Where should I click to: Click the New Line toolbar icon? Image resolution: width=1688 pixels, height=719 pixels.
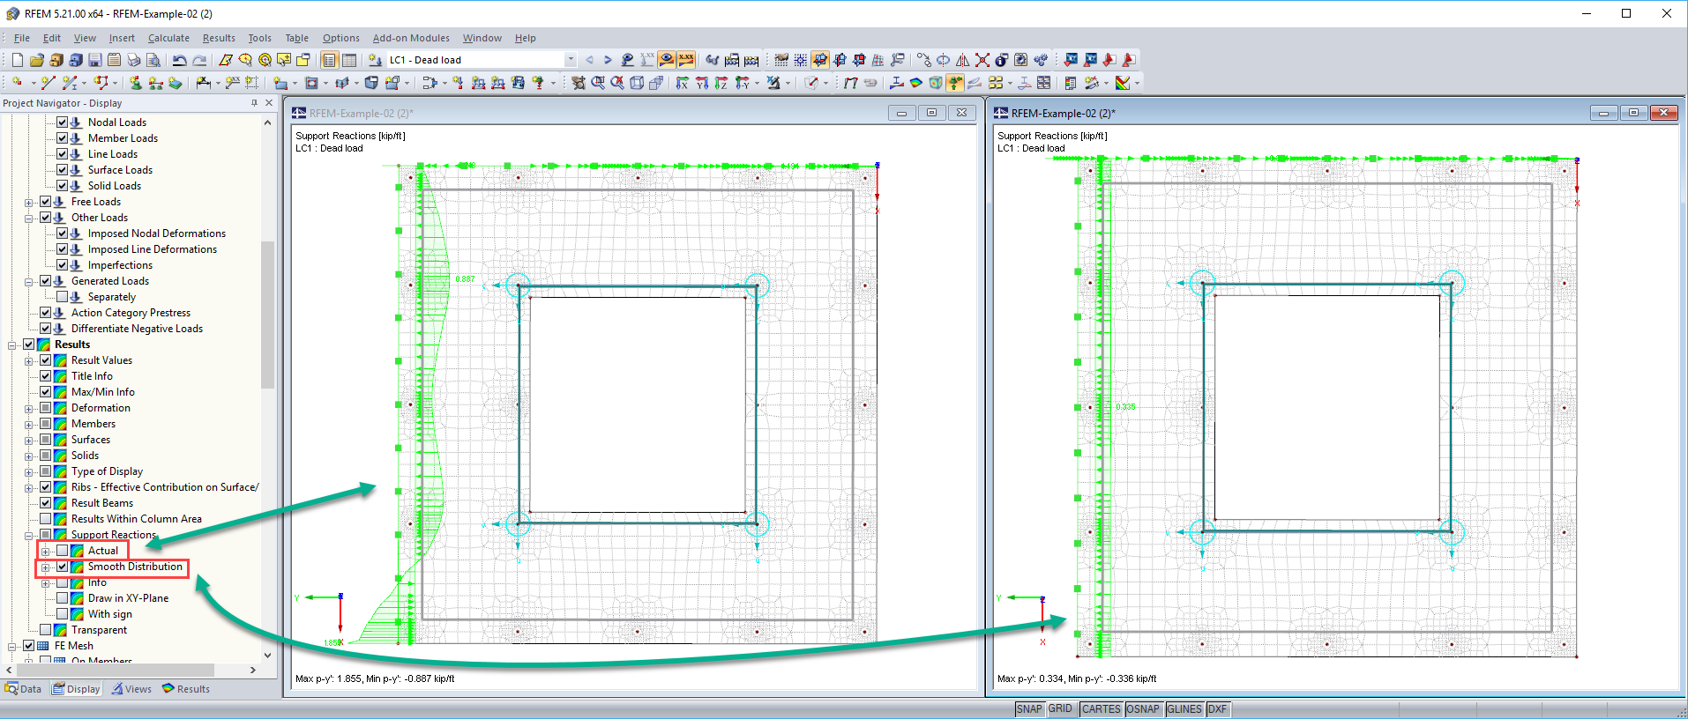tap(48, 83)
